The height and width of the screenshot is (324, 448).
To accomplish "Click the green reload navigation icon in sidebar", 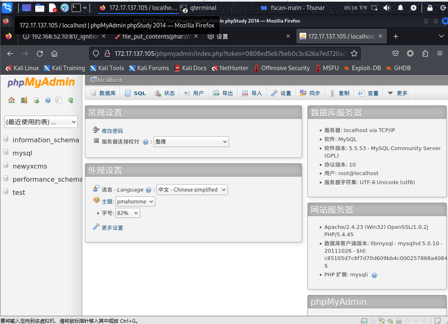I will tap(71, 100).
